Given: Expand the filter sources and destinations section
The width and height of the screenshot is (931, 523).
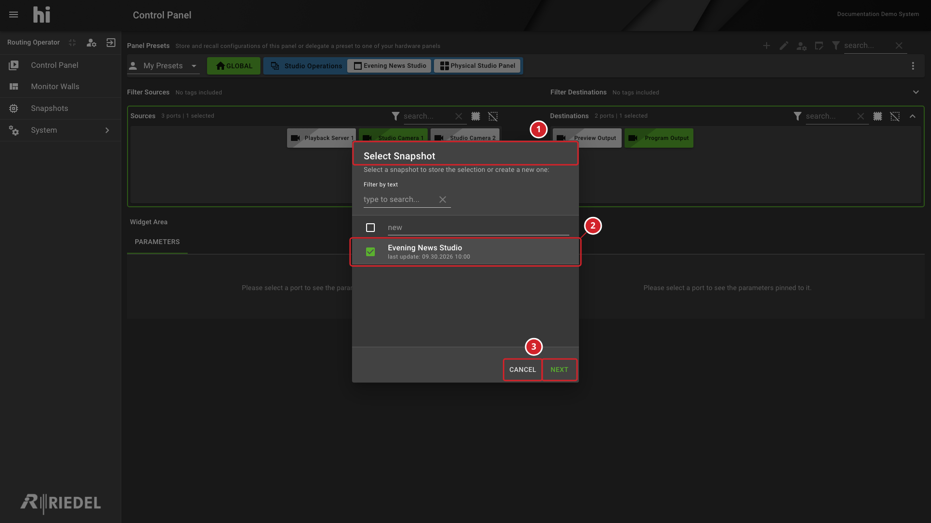Looking at the screenshot, I should (x=916, y=92).
